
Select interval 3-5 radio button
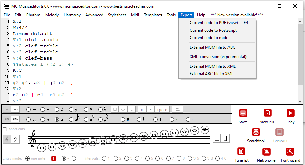pyautogui.click(x=190, y=159)
